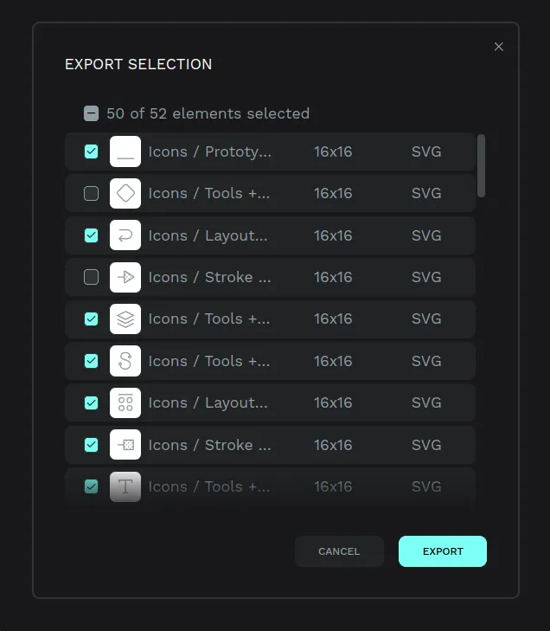Click the stacked layers icon thumbnail

(x=125, y=319)
